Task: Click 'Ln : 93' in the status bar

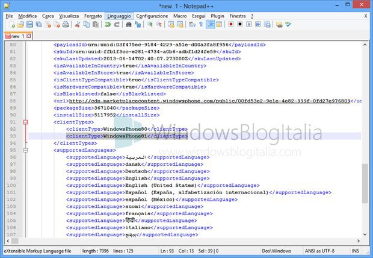Action: click(167, 251)
